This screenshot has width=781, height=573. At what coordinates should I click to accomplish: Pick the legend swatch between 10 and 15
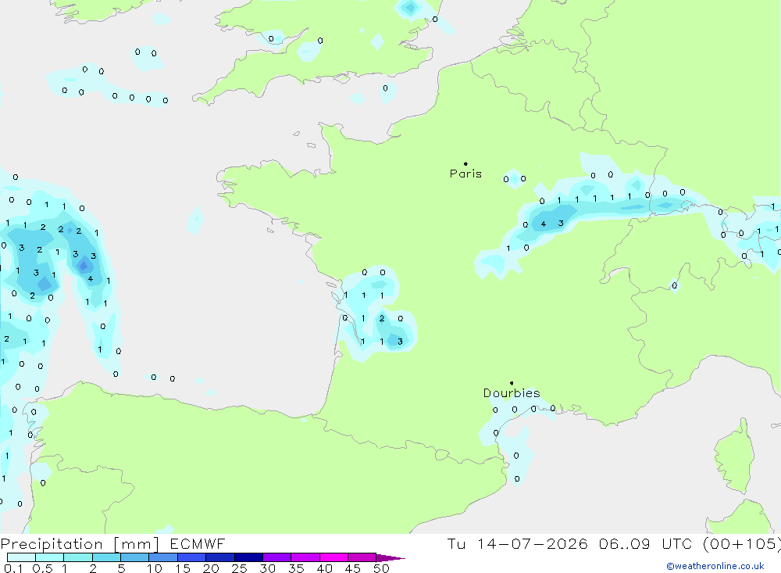point(163,557)
